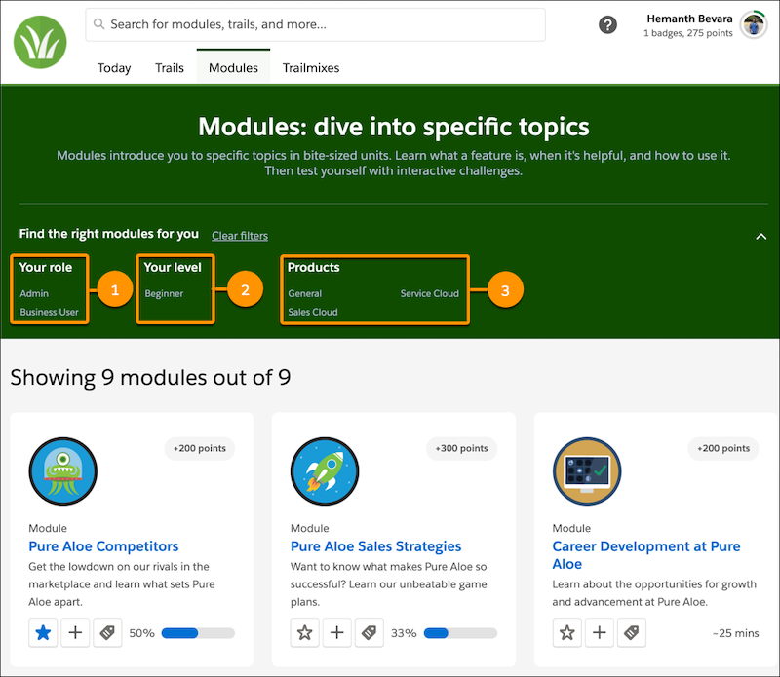The height and width of the screenshot is (677, 780).
Task: Click +200 points pill on Career Development
Action: [x=723, y=448]
